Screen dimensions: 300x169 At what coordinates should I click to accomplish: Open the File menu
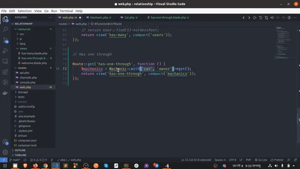pyautogui.click(x=4, y=11)
